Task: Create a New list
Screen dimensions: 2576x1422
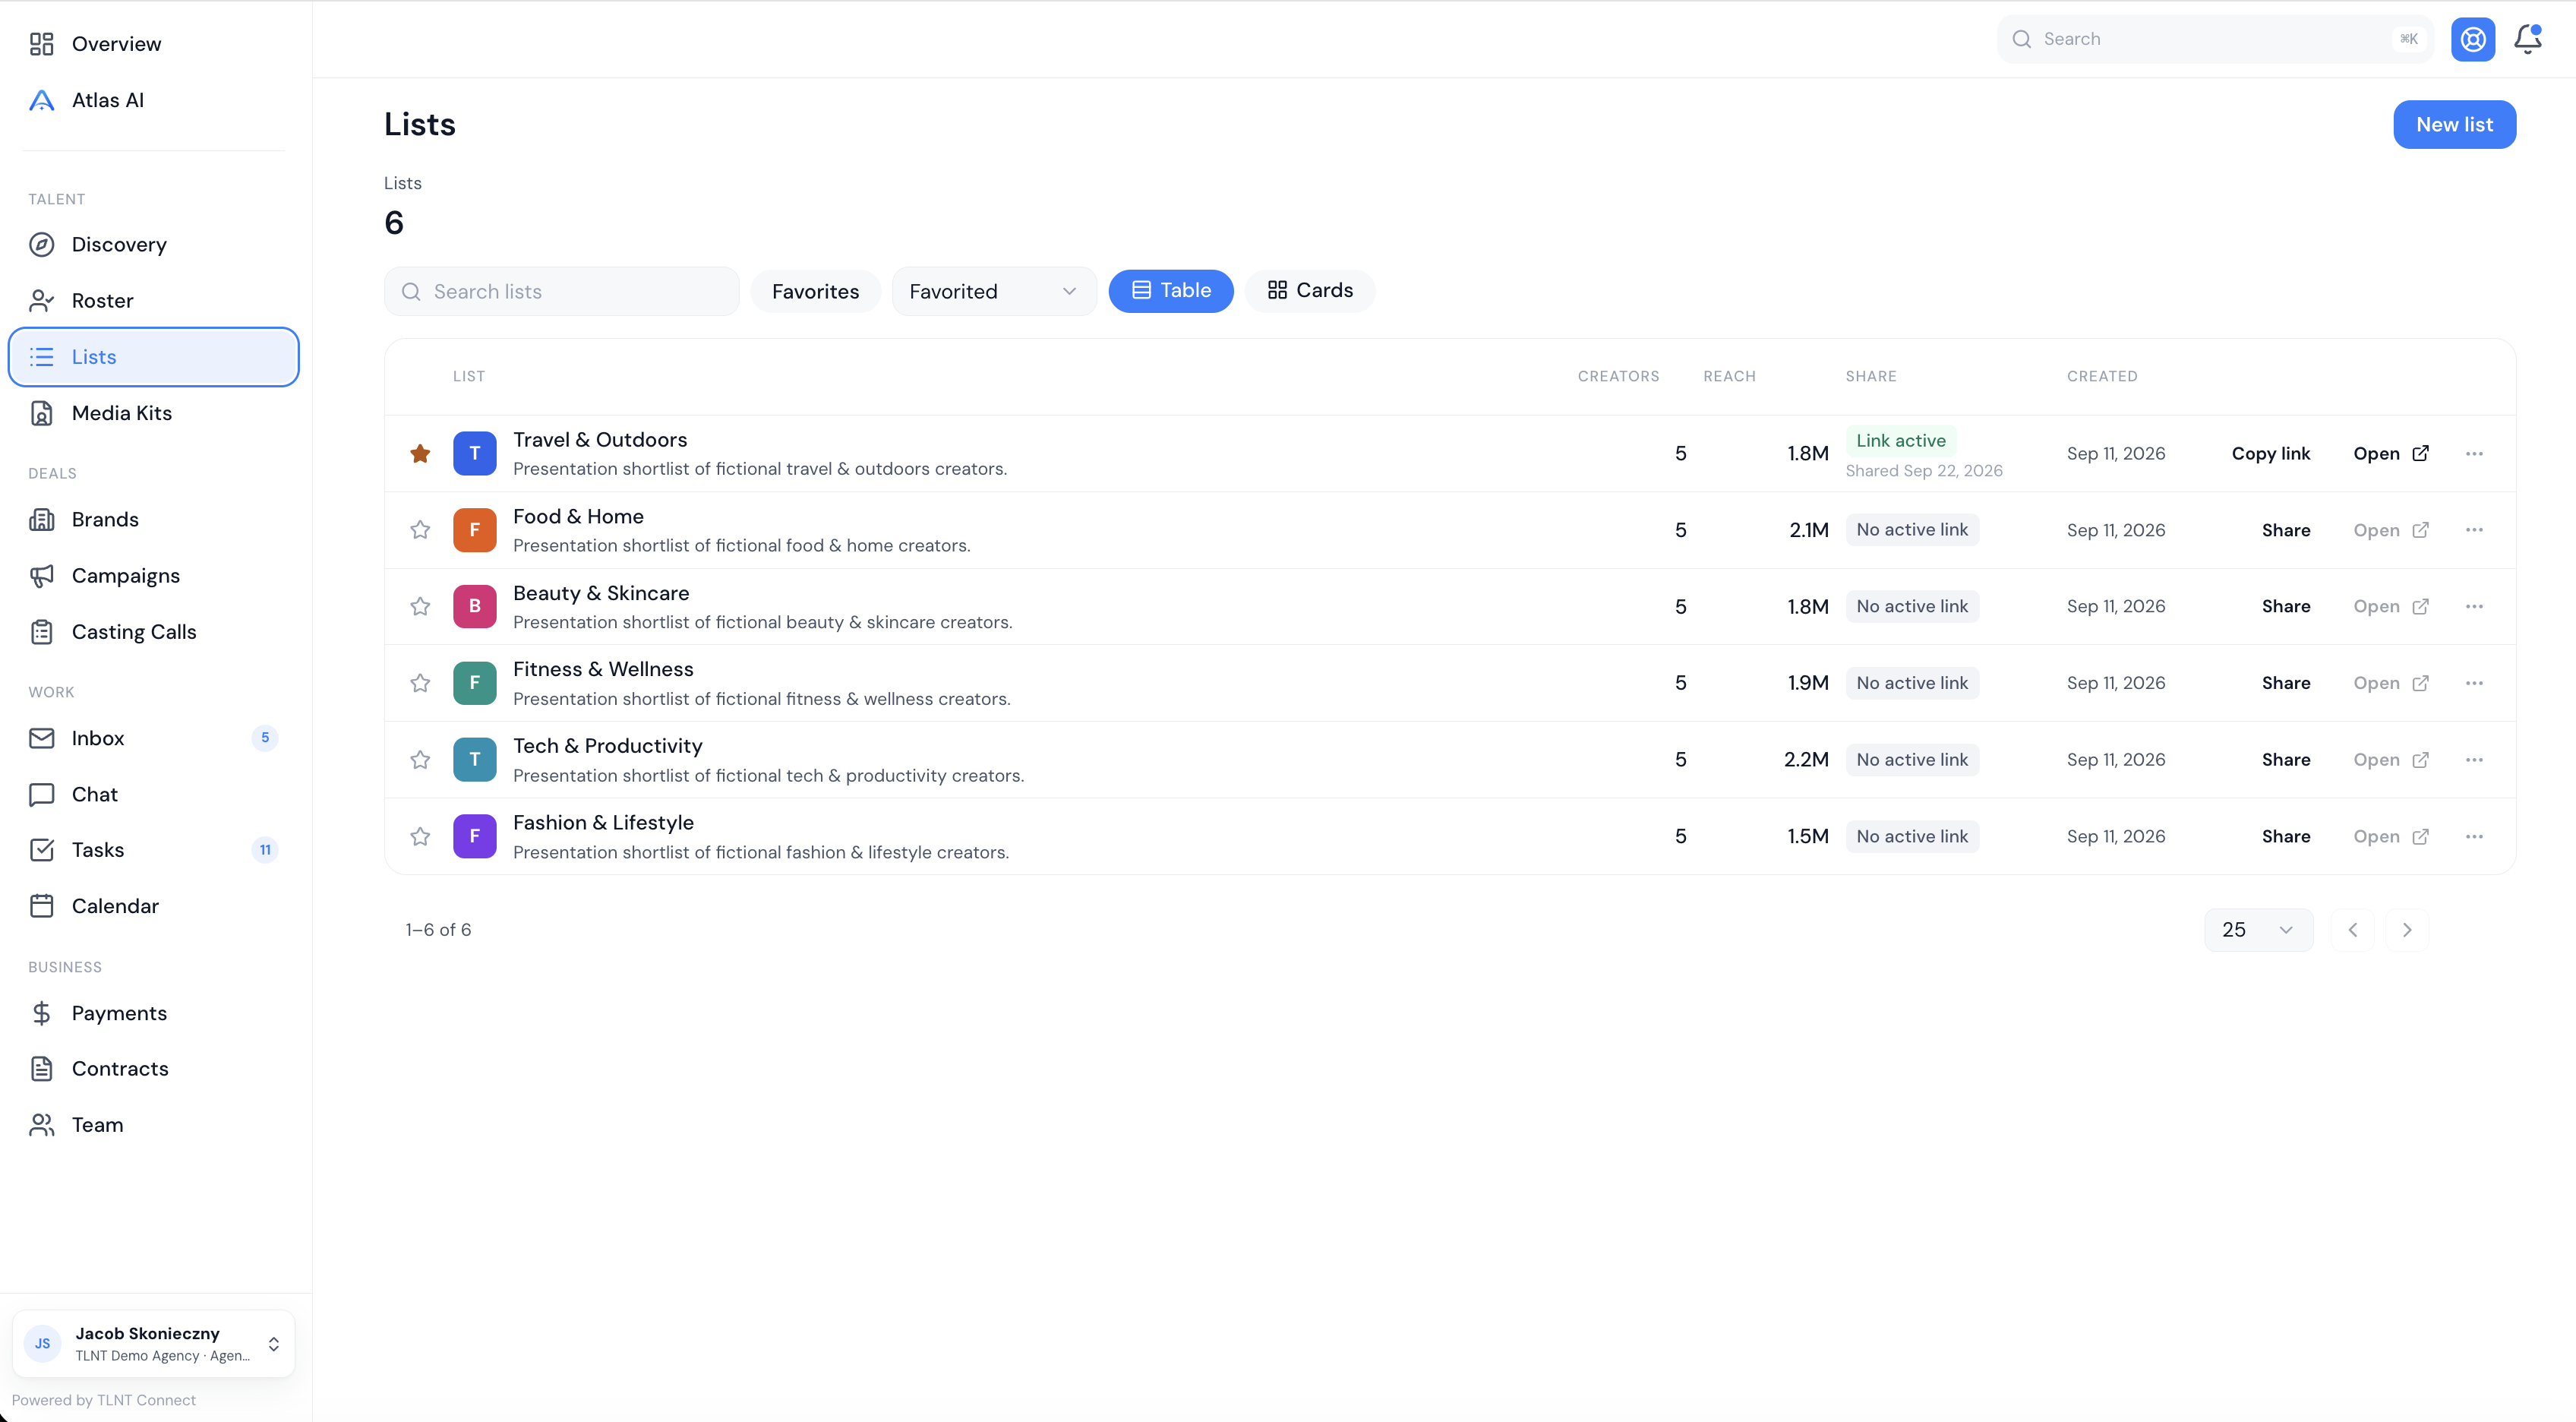Action: [2454, 124]
